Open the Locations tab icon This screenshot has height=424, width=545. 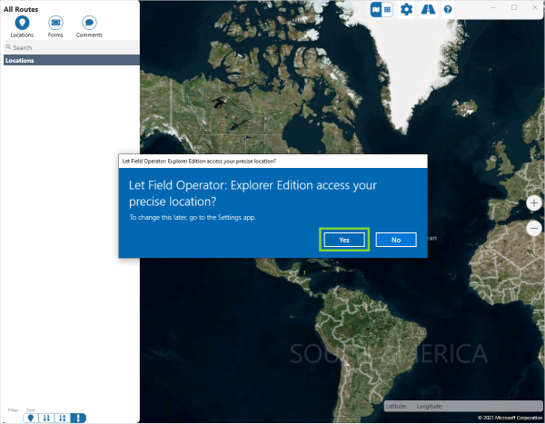point(22,23)
